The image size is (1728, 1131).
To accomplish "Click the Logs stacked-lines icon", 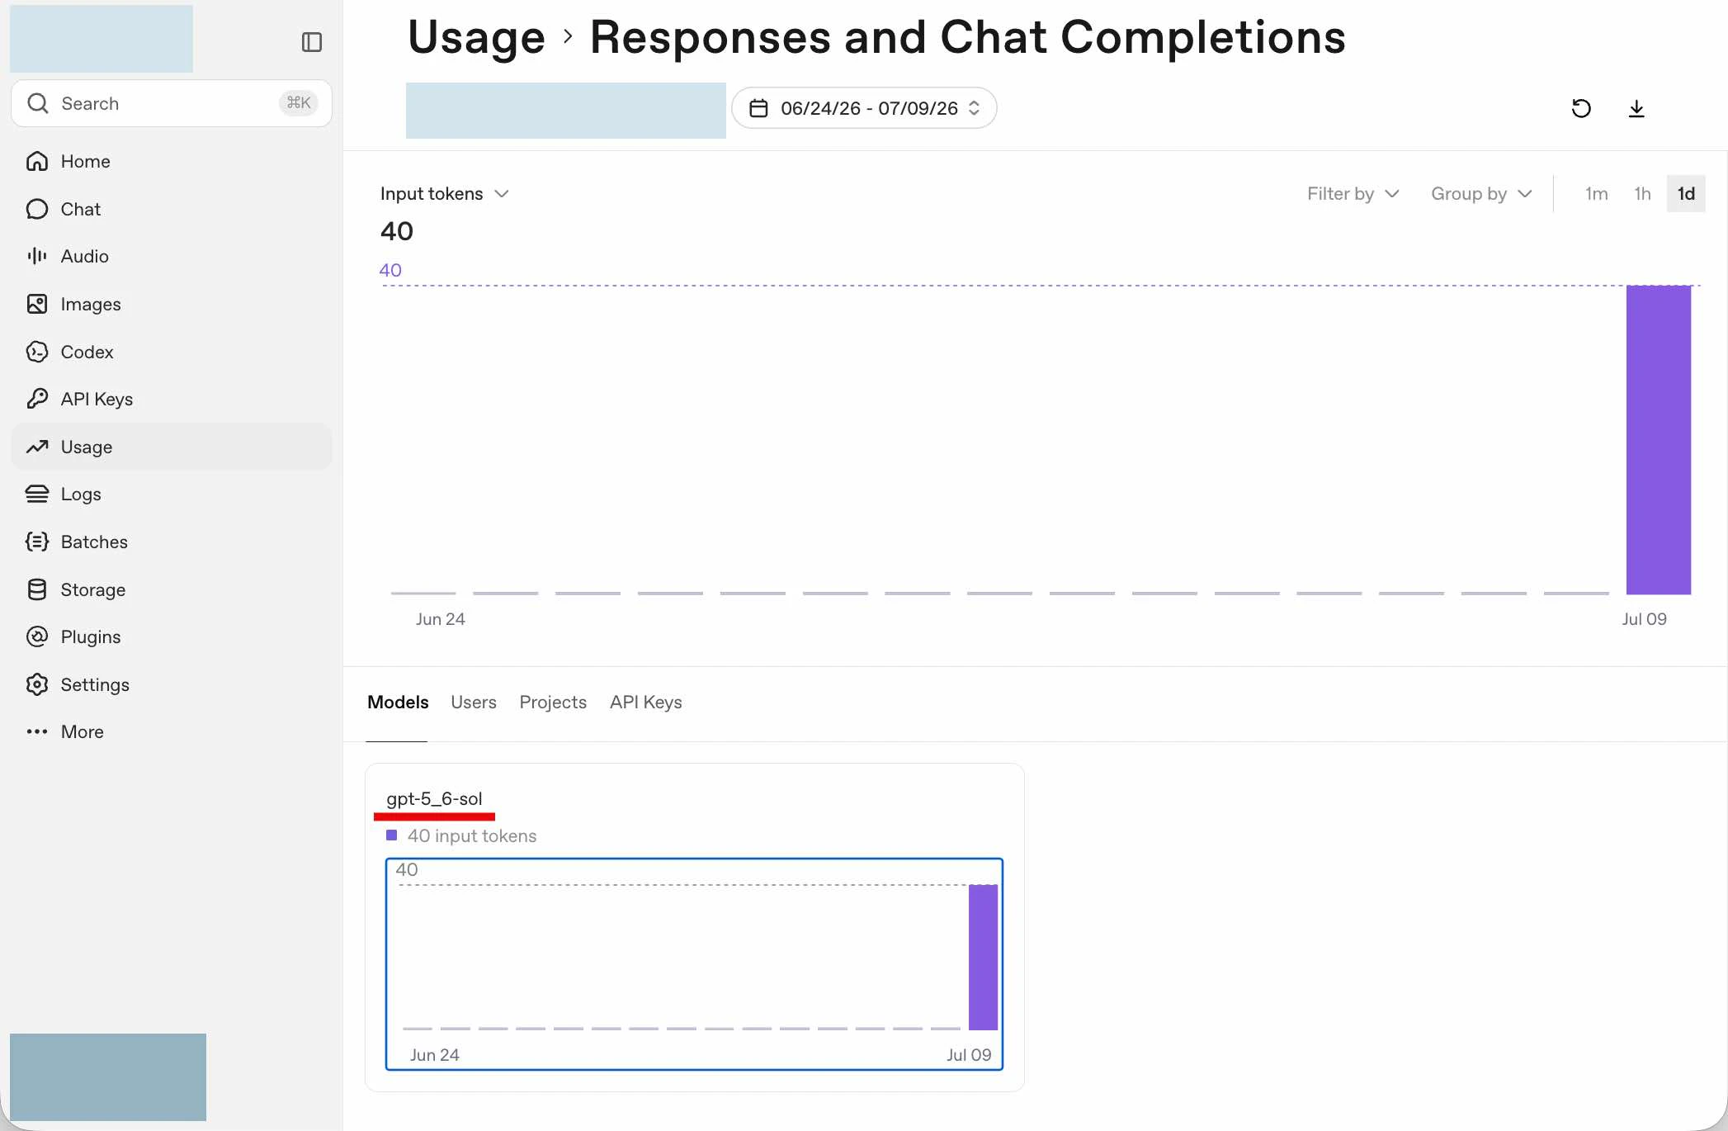I will point(37,494).
